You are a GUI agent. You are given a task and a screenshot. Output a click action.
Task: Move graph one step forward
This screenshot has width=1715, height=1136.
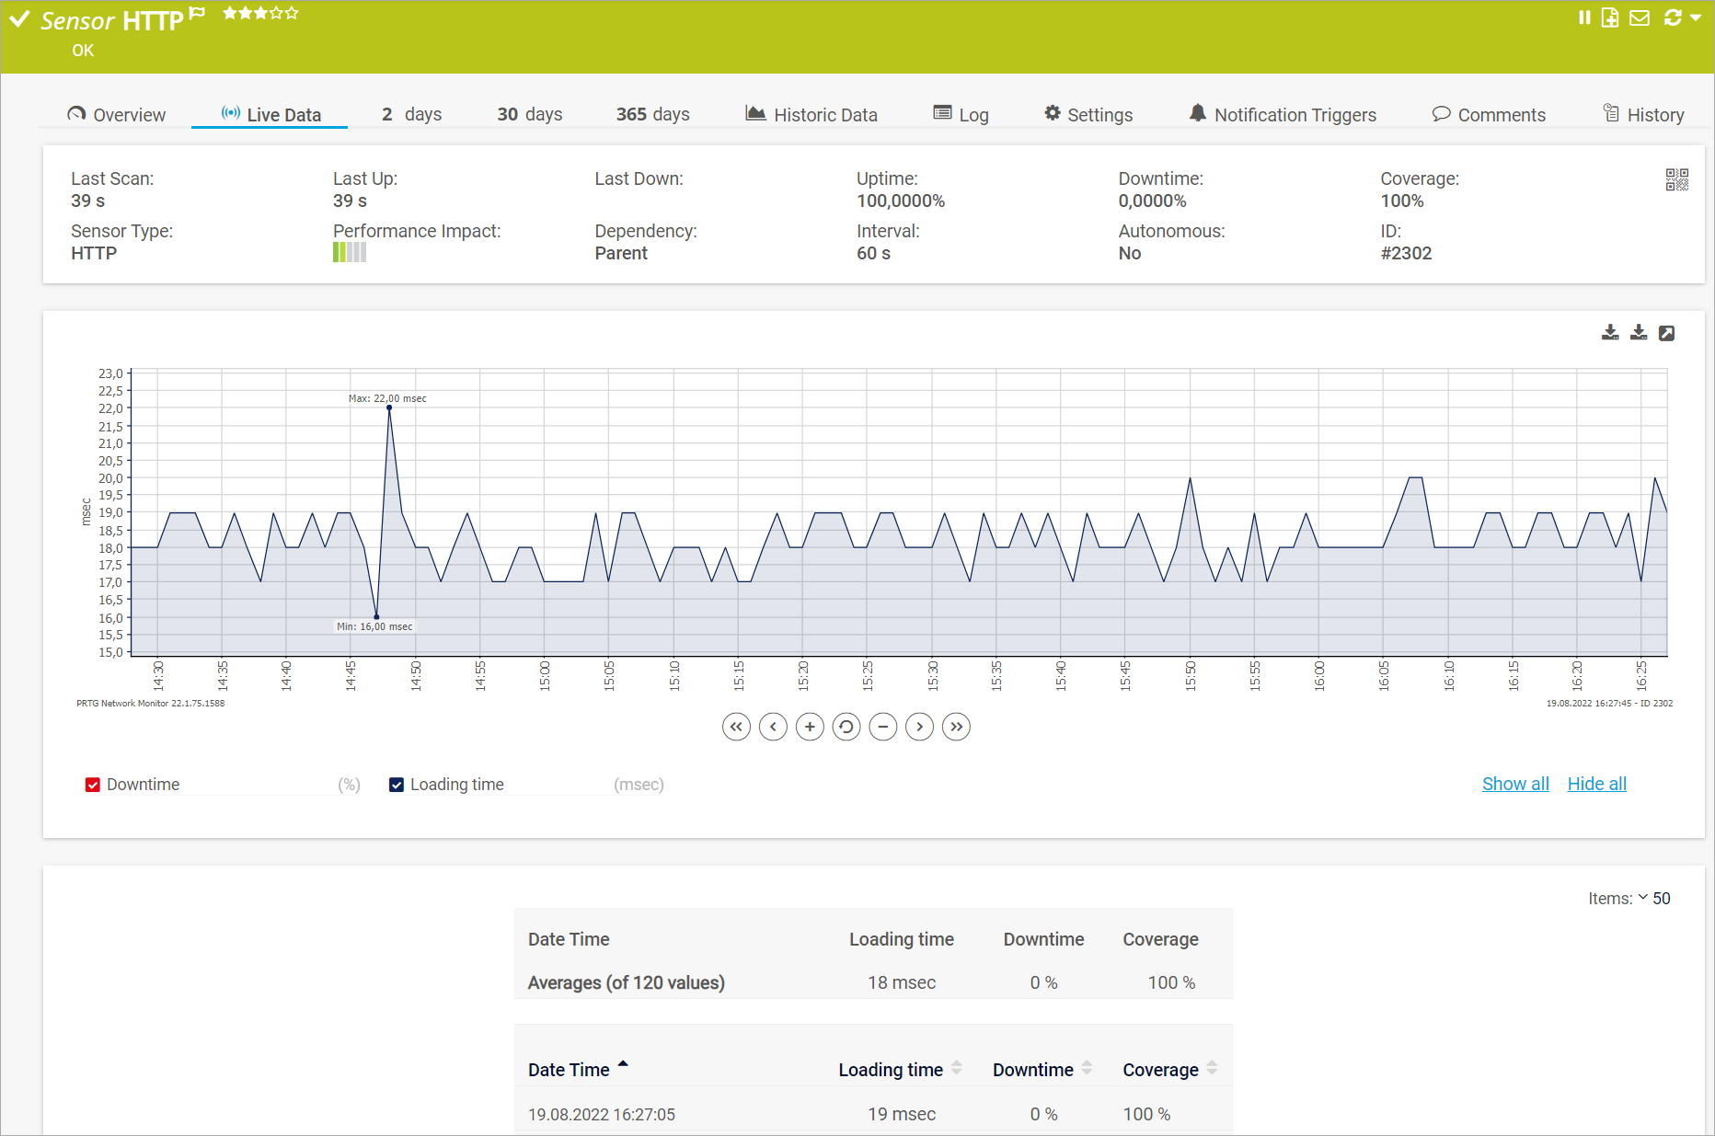coord(920,727)
